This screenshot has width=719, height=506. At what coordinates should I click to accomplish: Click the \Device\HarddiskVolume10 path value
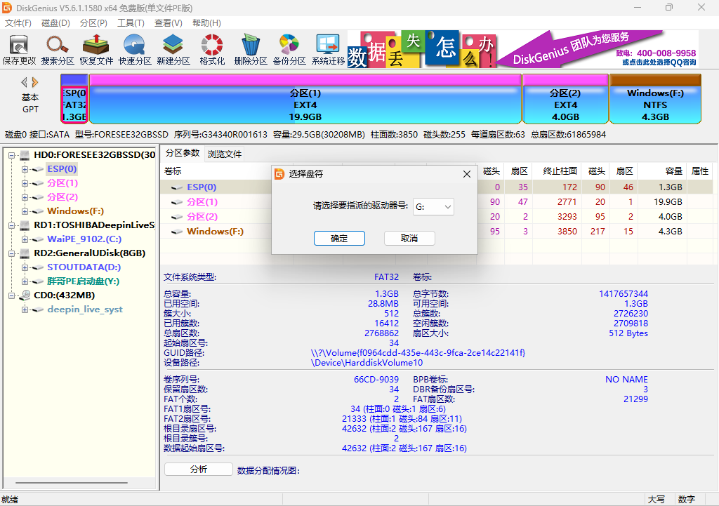367,363
